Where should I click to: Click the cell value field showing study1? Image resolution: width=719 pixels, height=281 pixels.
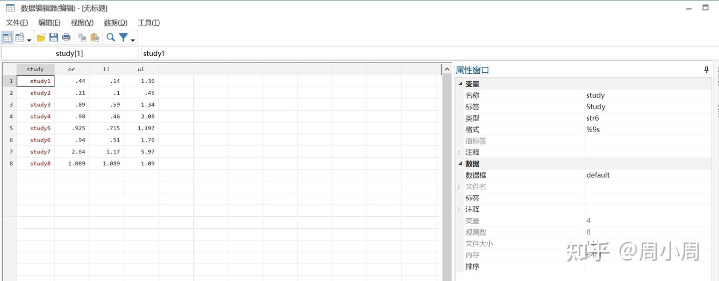pyautogui.click(x=429, y=53)
